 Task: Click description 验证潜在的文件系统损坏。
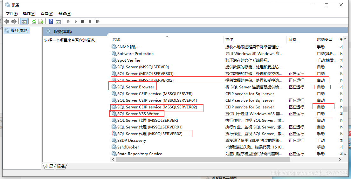247,60
